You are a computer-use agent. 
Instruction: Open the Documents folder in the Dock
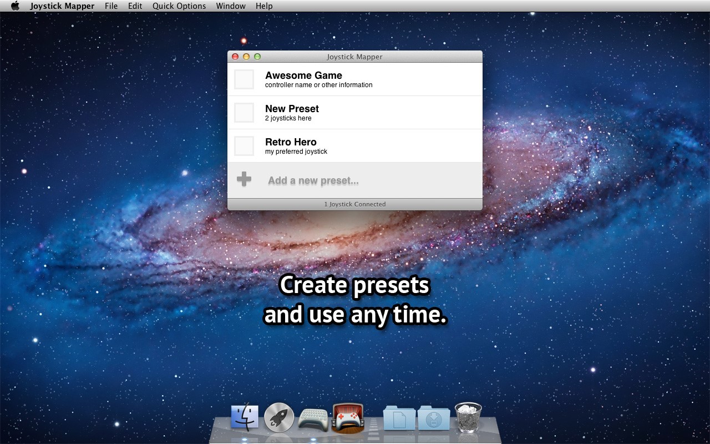(399, 418)
